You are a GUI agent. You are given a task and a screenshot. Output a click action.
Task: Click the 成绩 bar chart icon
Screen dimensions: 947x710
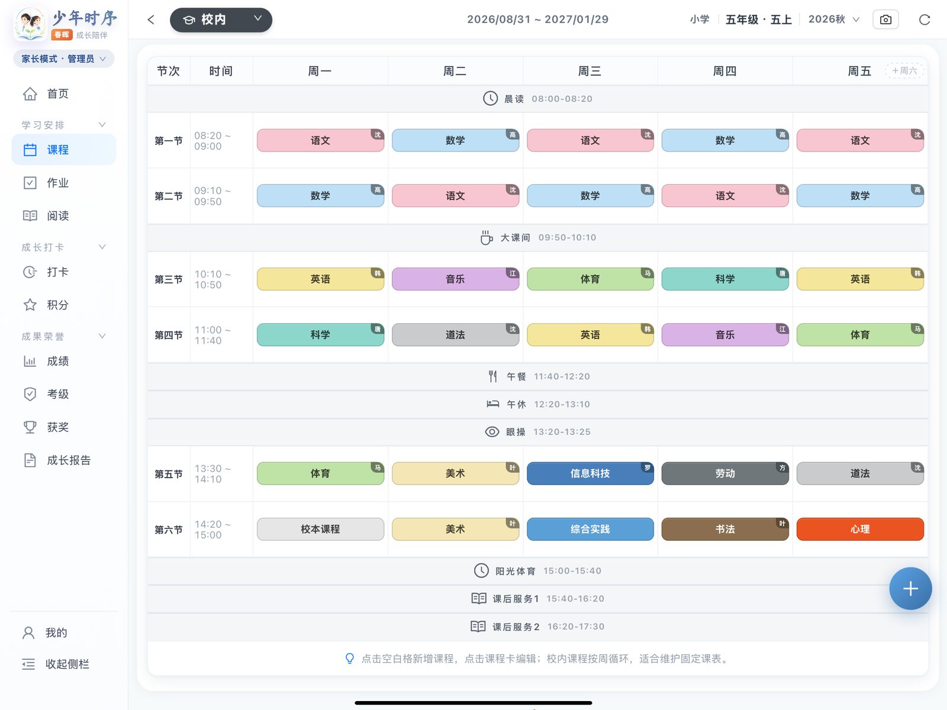click(x=30, y=361)
